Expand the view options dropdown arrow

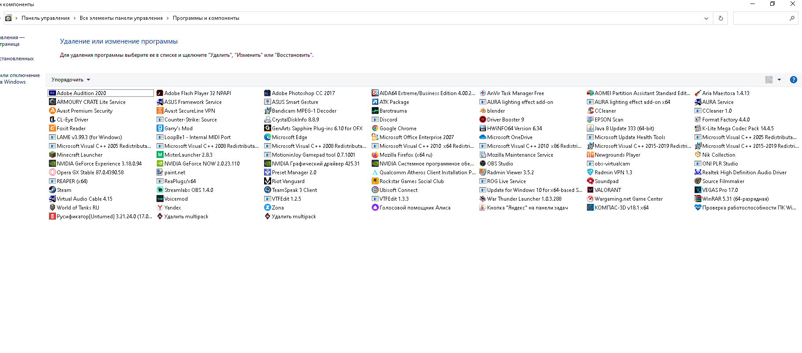779,80
